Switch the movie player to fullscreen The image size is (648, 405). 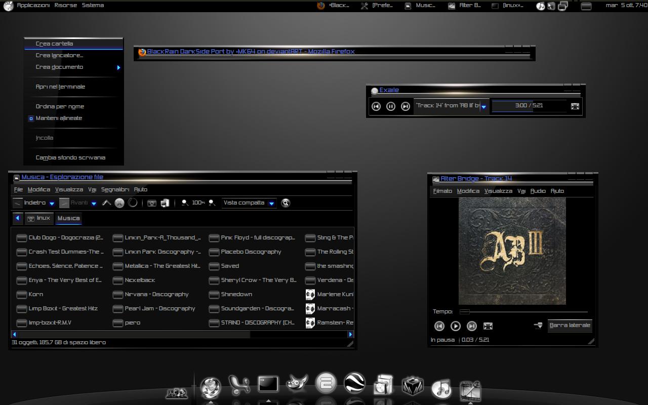click(x=488, y=326)
